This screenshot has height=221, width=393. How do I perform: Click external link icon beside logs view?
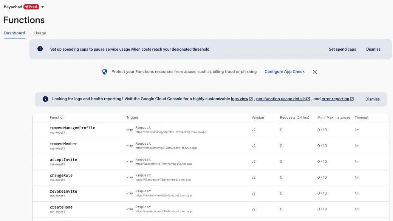click(x=251, y=99)
